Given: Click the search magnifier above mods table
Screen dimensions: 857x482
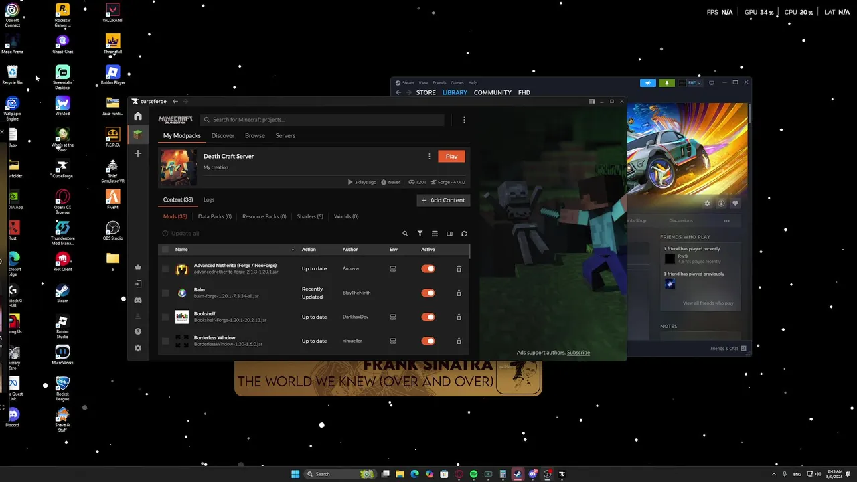Looking at the screenshot, I should pos(405,234).
